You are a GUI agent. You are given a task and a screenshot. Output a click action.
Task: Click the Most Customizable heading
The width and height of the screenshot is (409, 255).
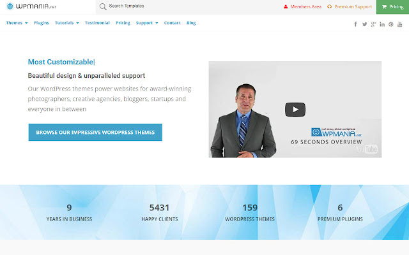(x=61, y=62)
